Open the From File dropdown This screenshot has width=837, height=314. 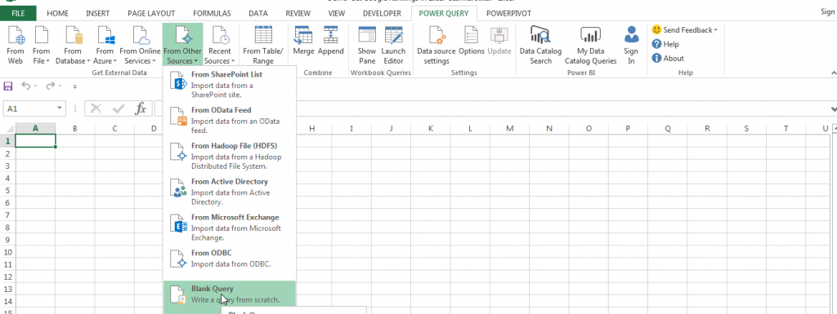coord(41,45)
